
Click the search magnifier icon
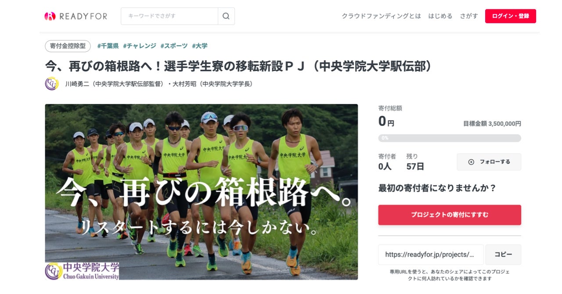226,16
